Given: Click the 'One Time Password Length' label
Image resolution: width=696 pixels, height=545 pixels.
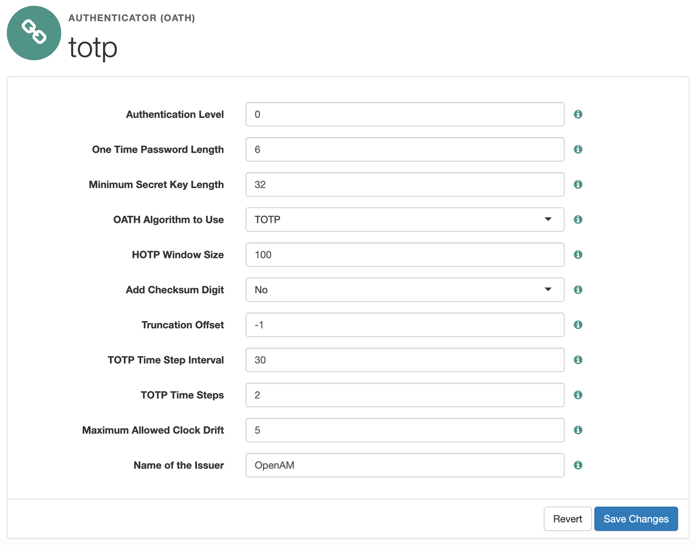Looking at the screenshot, I should 158,149.
